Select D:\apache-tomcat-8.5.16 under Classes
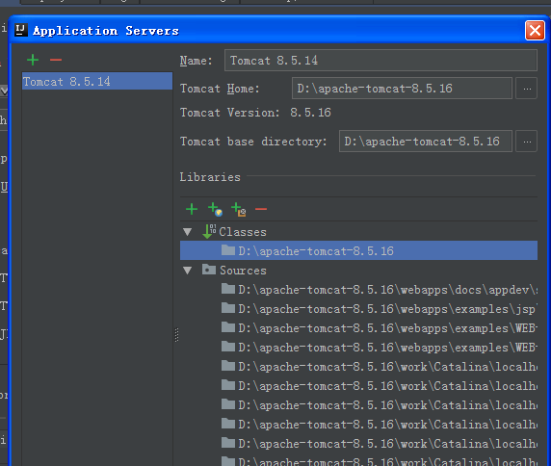Viewport: 551px width, 466px height. (x=358, y=250)
